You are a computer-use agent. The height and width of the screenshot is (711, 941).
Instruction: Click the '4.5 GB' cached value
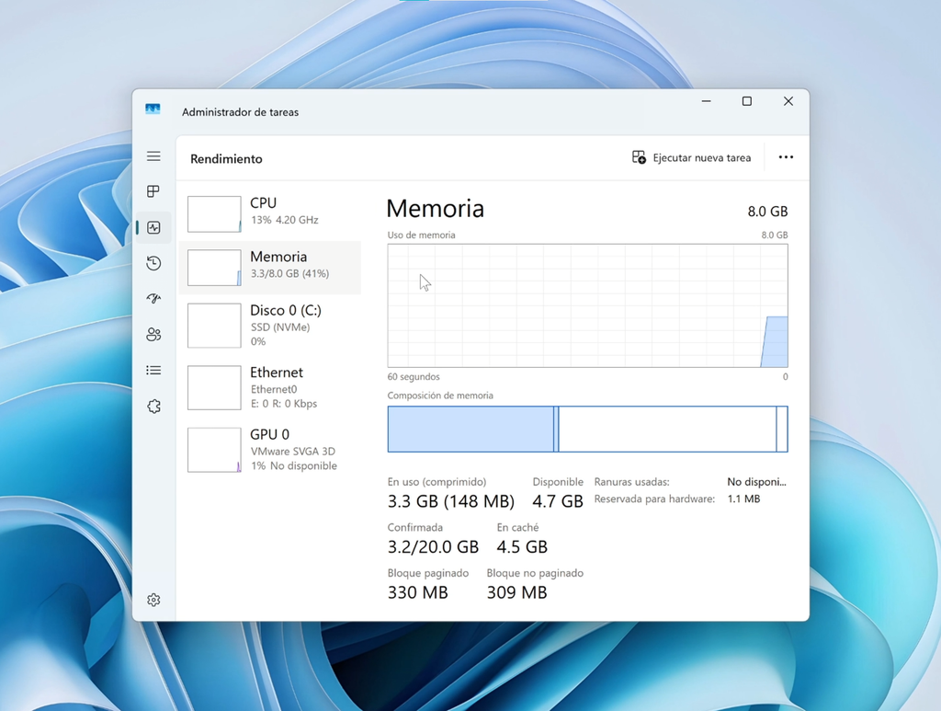pyautogui.click(x=522, y=546)
